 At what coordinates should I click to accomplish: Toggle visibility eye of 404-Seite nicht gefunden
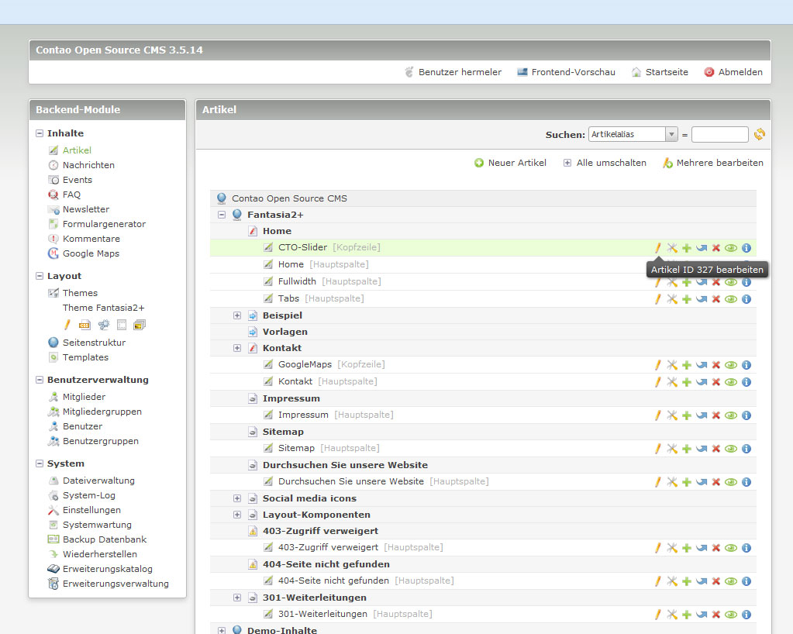tap(731, 581)
